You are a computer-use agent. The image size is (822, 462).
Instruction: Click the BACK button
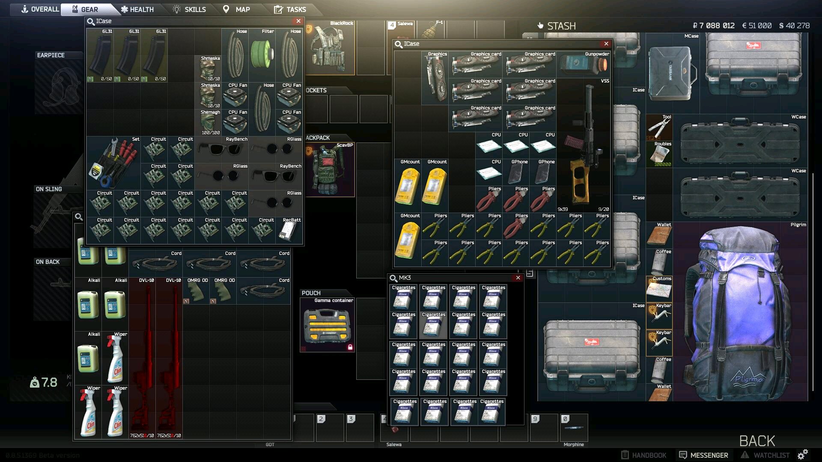(x=757, y=441)
